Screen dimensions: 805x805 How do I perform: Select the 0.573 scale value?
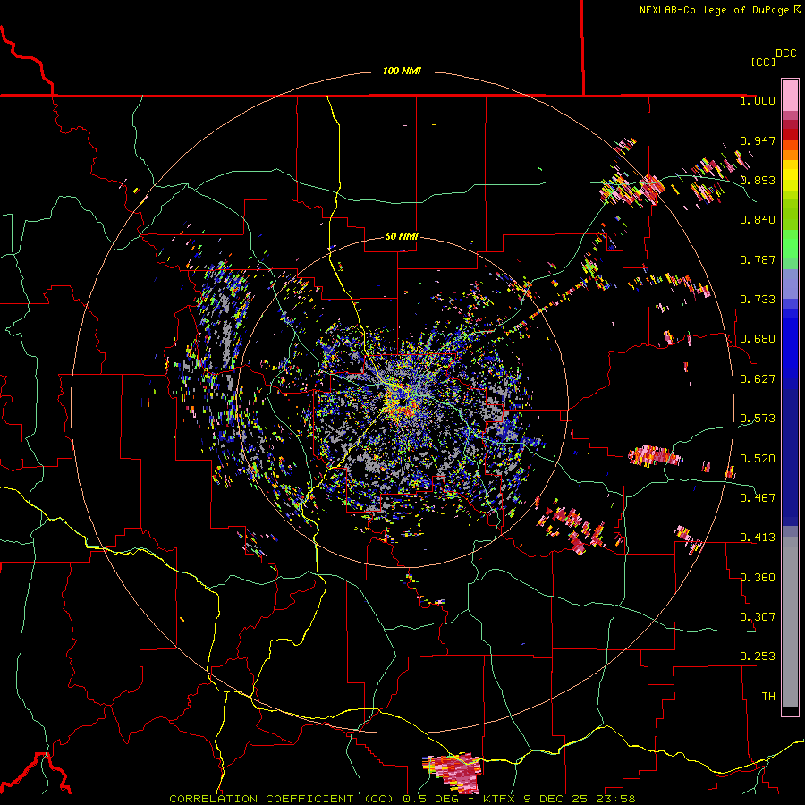[x=758, y=419]
